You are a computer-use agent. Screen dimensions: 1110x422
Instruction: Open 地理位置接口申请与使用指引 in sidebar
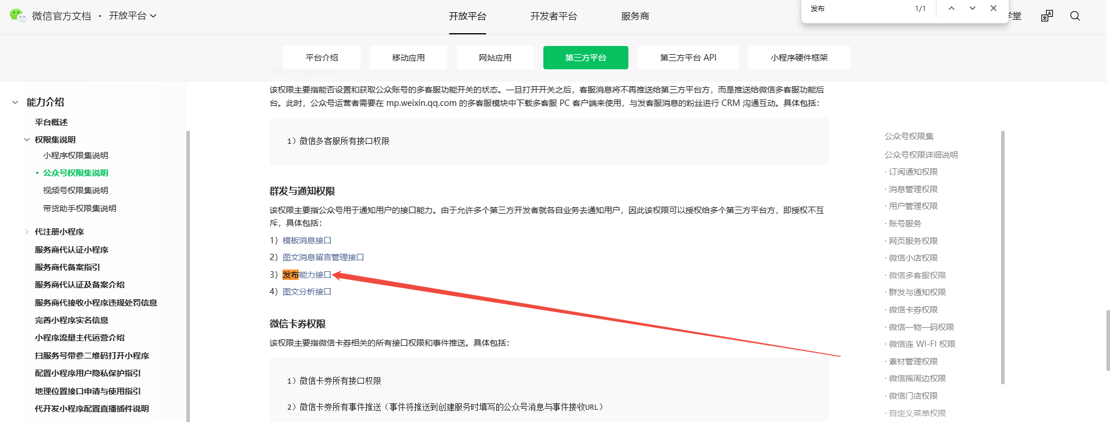click(x=88, y=391)
